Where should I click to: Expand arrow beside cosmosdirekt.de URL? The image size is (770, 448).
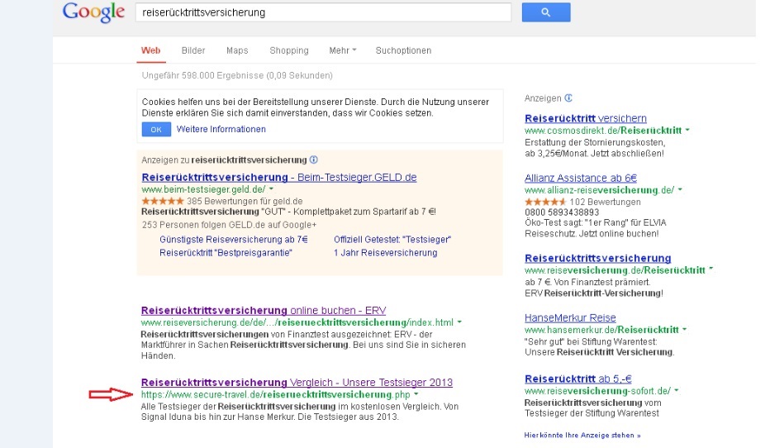[x=687, y=130]
